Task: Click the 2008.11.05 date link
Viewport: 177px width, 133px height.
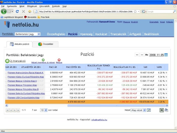Action: pos(157,55)
